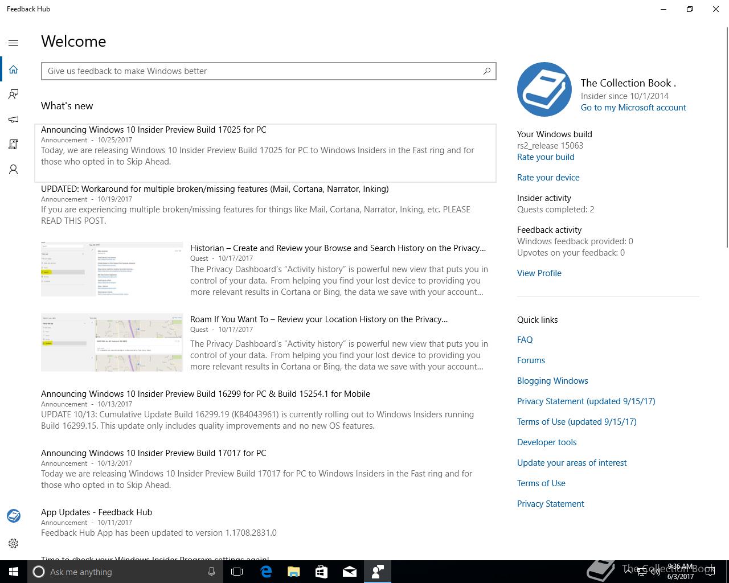Select the Feedback Hub taskbar icon

(x=377, y=572)
